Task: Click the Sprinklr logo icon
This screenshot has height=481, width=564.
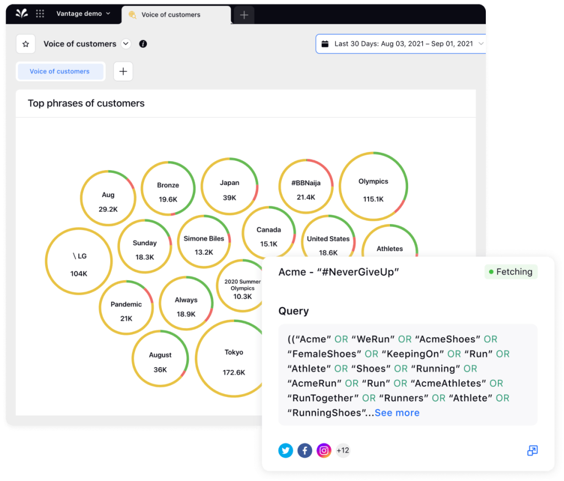Action: tap(22, 14)
